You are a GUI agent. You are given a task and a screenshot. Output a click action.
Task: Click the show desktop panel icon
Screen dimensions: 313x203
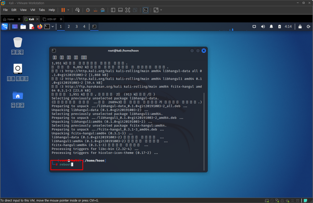click(x=15, y=27)
